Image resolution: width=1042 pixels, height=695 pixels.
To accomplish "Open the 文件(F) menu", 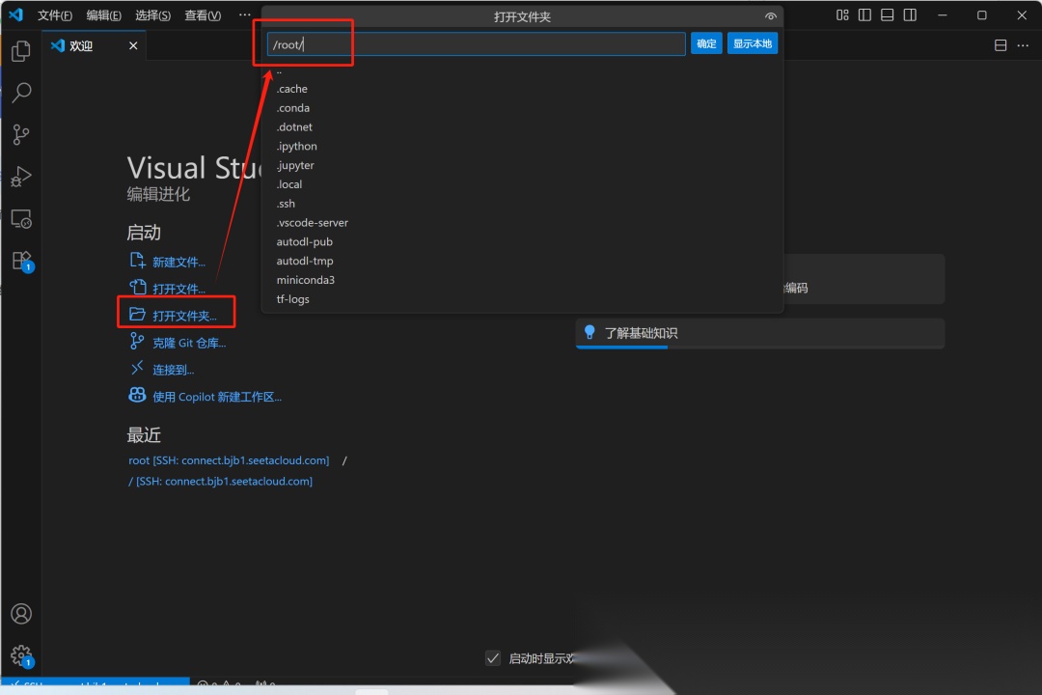I will pos(54,15).
